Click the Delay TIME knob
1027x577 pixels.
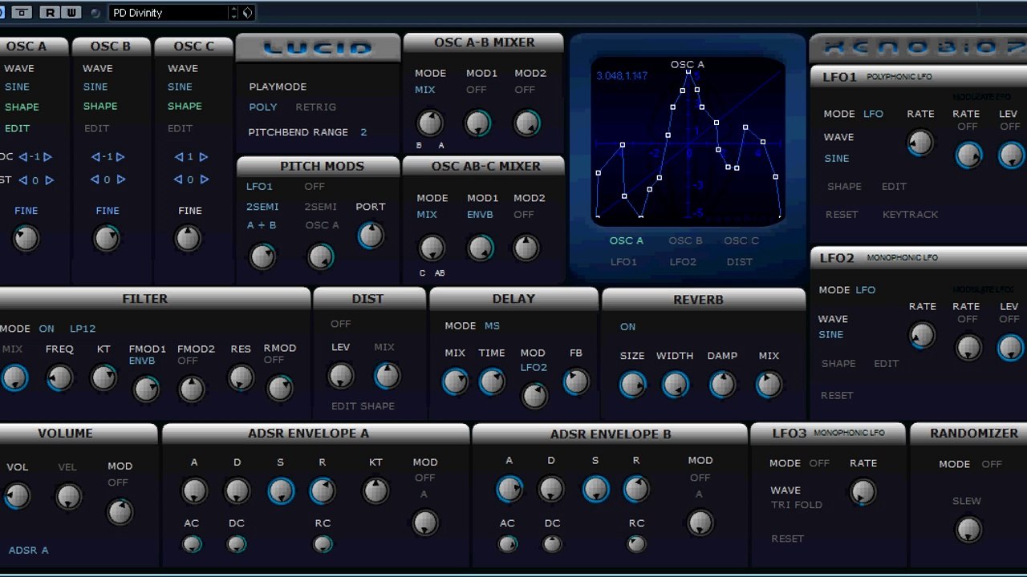[492, 382]
